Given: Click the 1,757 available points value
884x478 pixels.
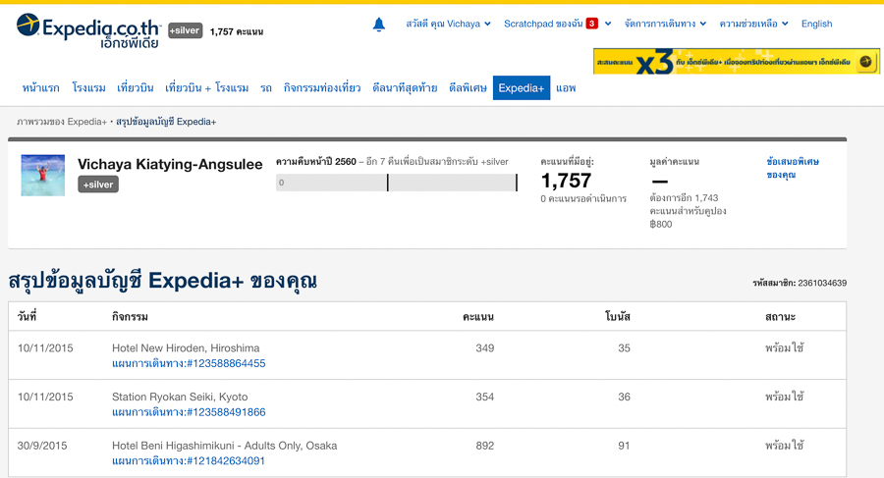Looking at the screenshot, I should (566, 181).
